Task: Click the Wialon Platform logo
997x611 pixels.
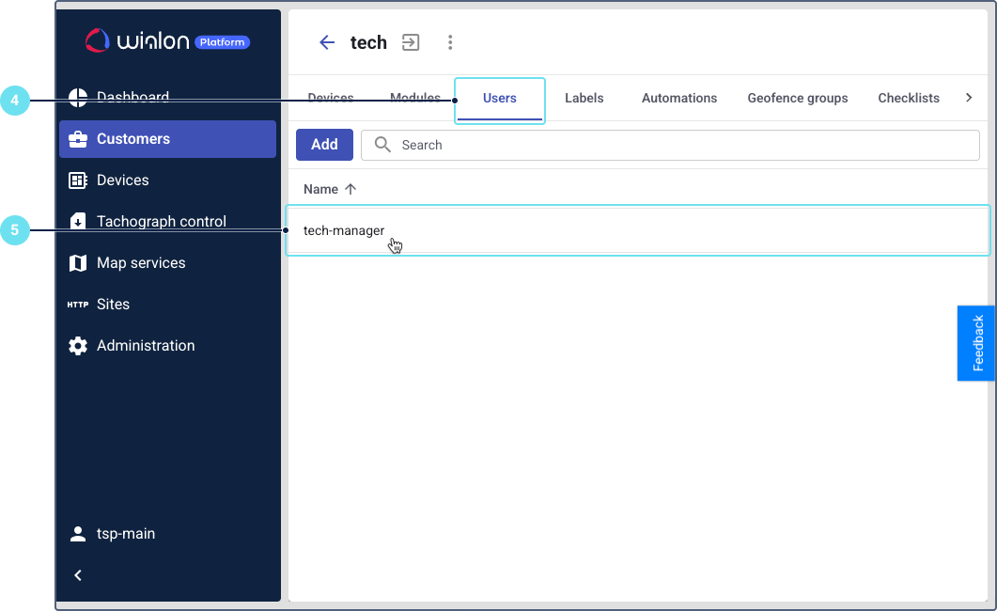Action: 168,40
